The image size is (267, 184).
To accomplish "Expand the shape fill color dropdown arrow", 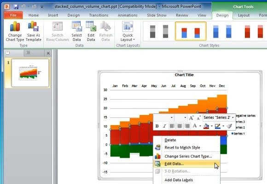I will 212,126.
